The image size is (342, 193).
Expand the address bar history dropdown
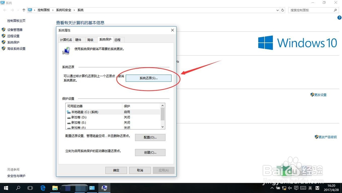pyautogui.click(x=277, y=10)
